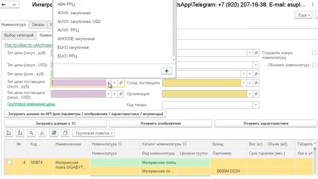Image resolution: width=318 pixels, height=179 pixels.
Task: Click the price list dropdown scrollbar
Action: click(173, 28)
